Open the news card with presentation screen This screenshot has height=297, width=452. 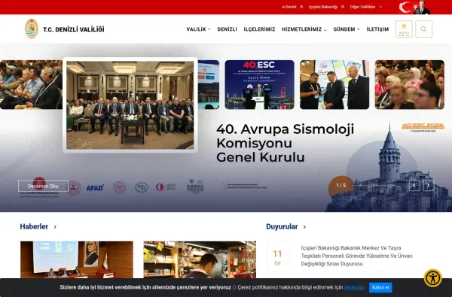coord(77,259)
